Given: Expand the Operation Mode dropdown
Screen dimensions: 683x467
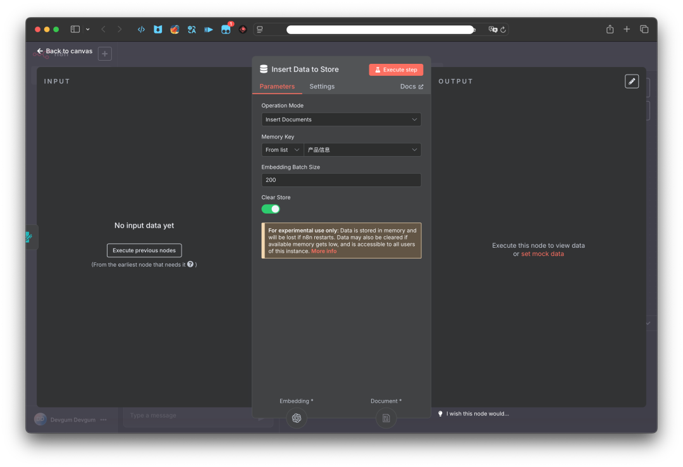Looking at the screenshot, I should 341,119.
